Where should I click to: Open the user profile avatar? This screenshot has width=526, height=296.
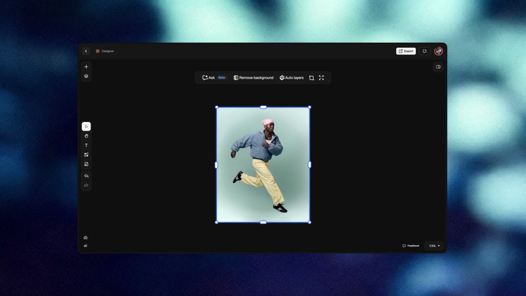point(439,51)
